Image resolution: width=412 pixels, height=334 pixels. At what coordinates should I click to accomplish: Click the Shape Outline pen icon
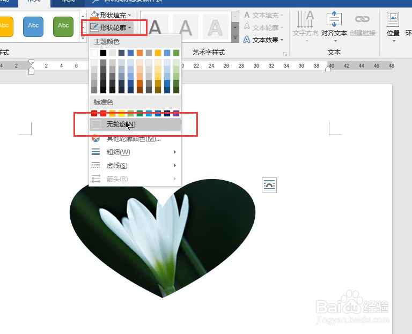(x=94, y=27)
